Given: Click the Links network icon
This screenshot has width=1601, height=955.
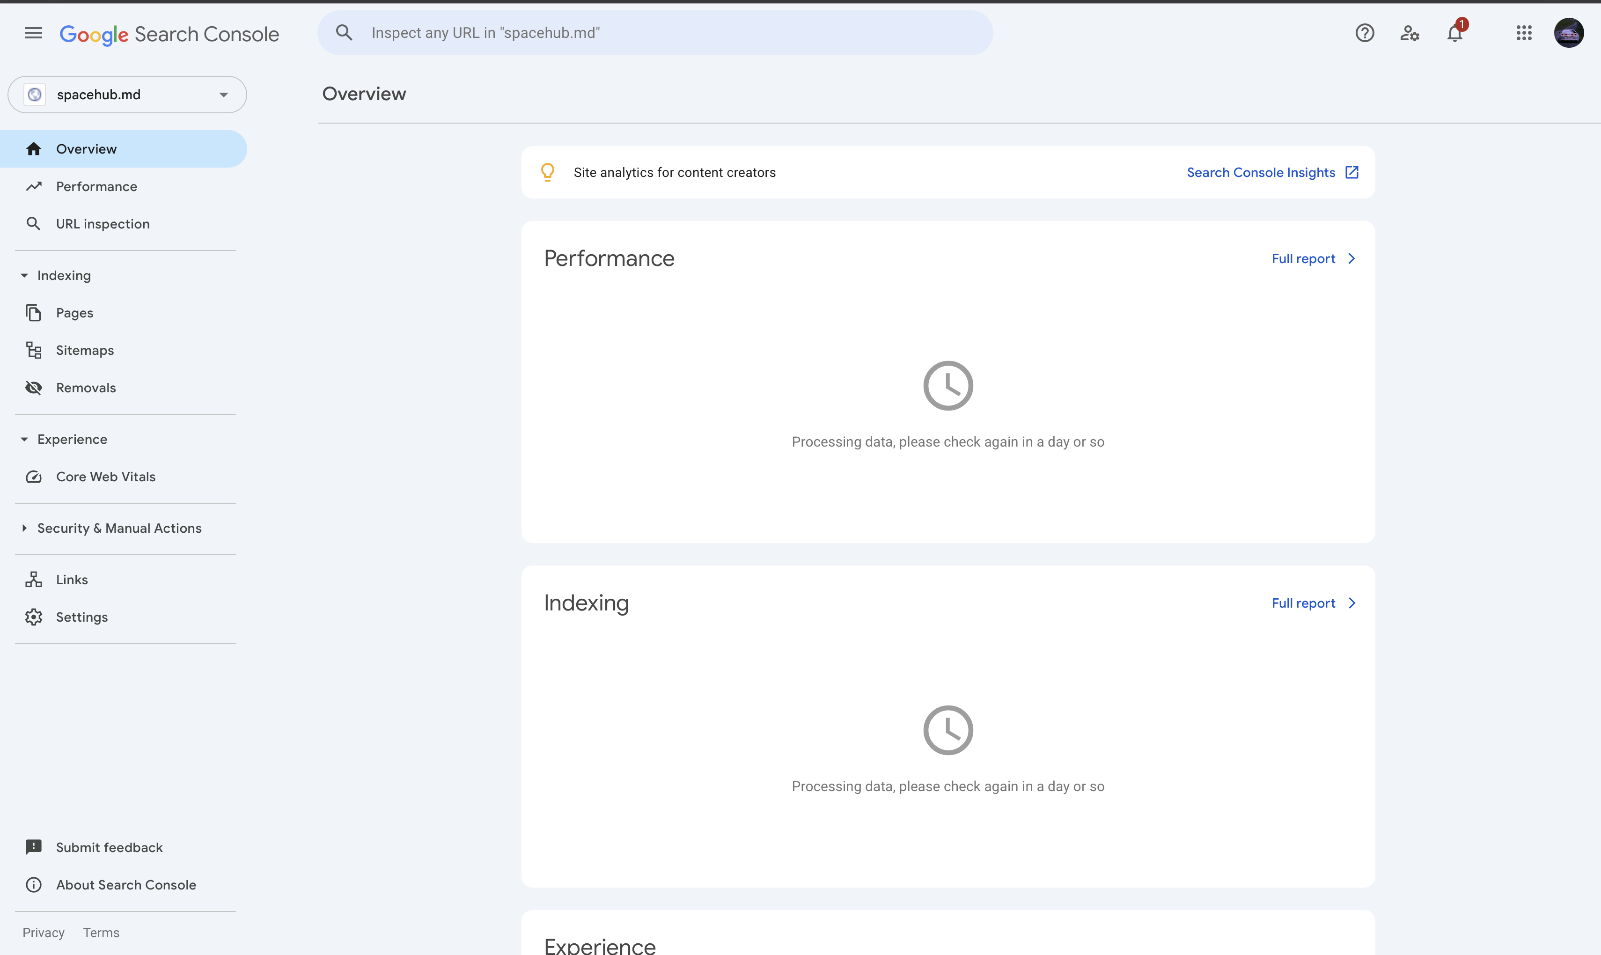Looking at the screenshot, I should [33, 579].
